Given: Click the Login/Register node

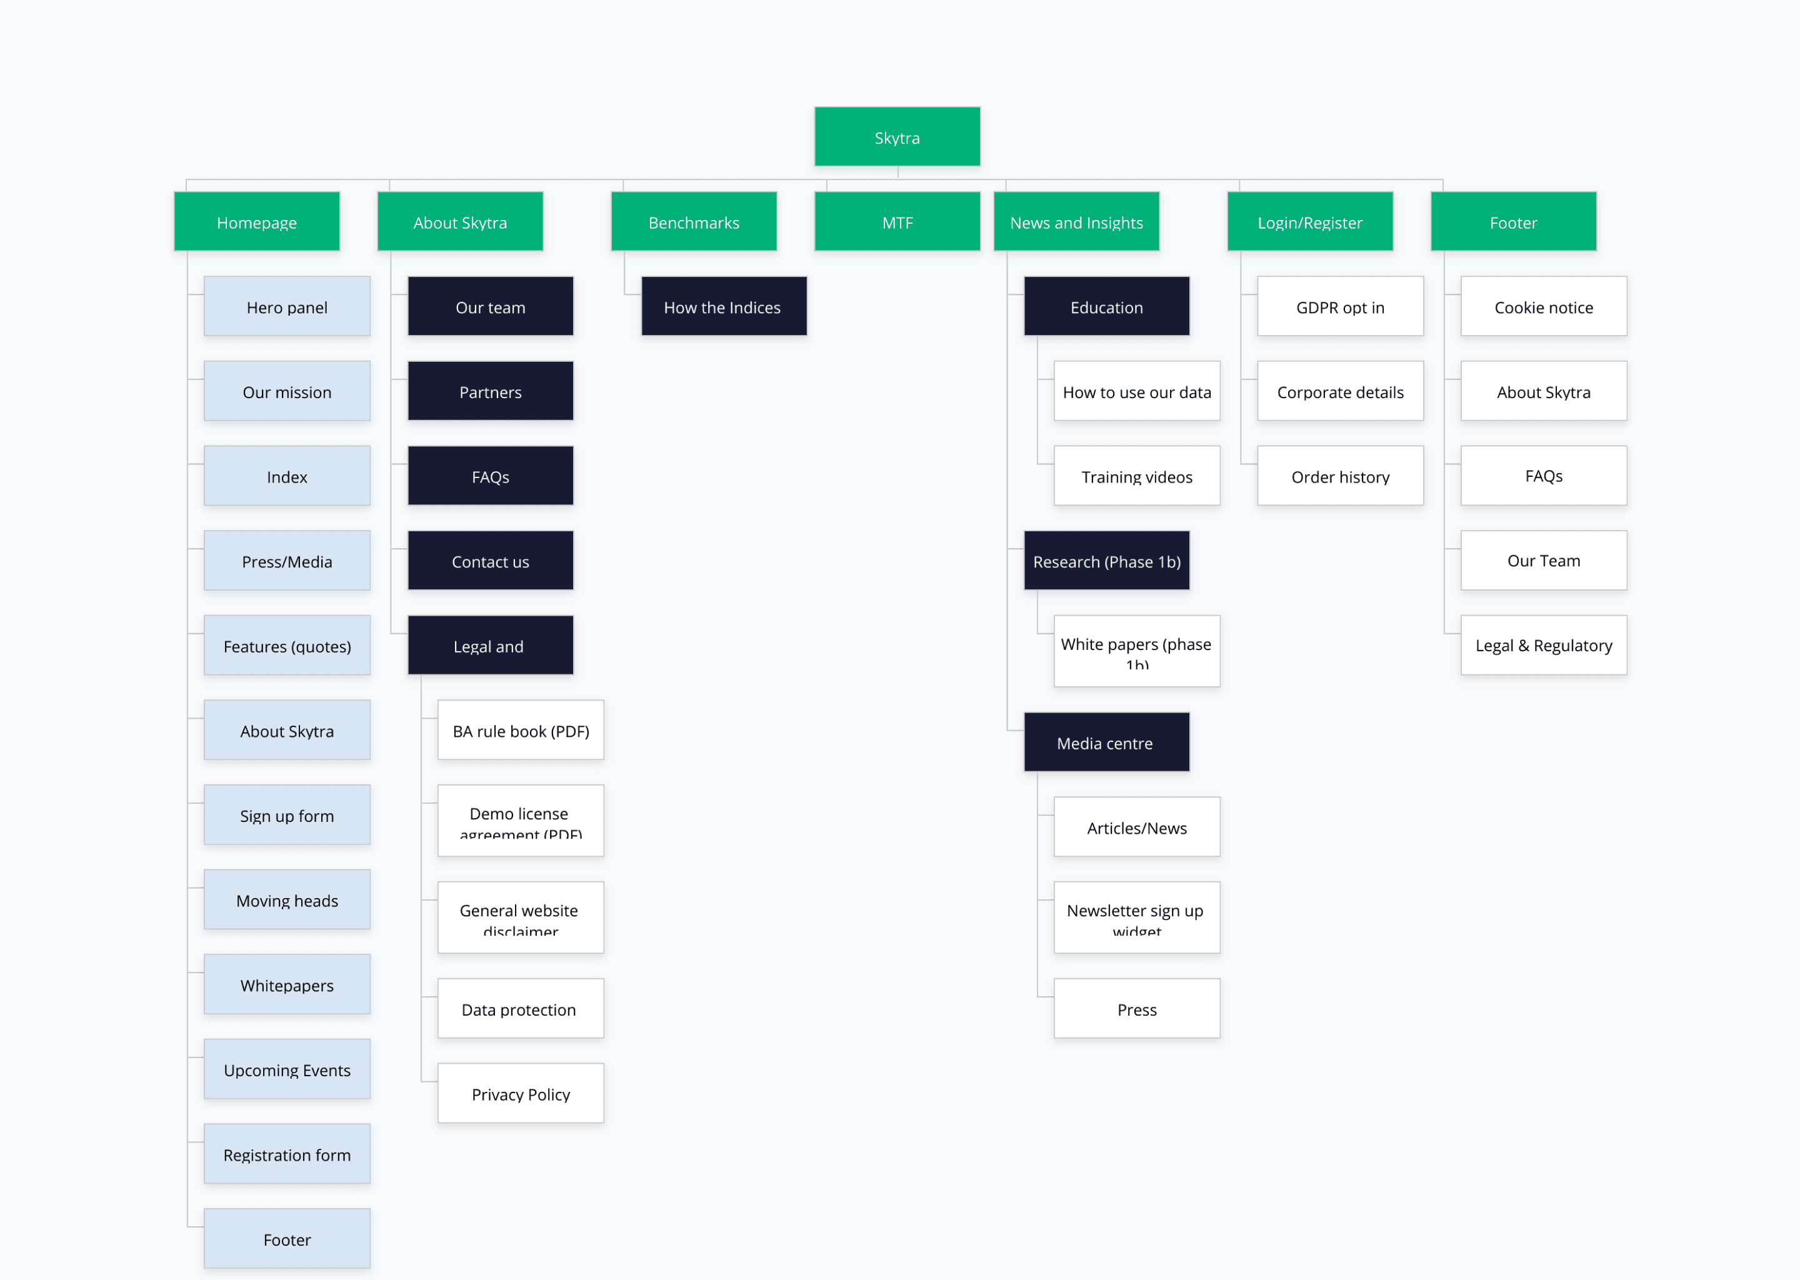Looking at the screenshot, I should pyautogui.click(x=1310, y=221).
